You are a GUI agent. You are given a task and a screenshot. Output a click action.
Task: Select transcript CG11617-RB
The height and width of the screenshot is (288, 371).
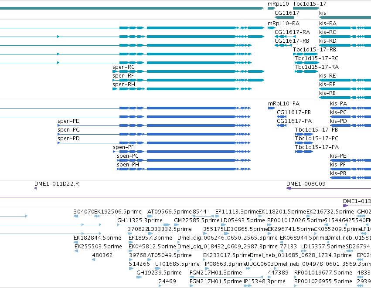[292, 41]
